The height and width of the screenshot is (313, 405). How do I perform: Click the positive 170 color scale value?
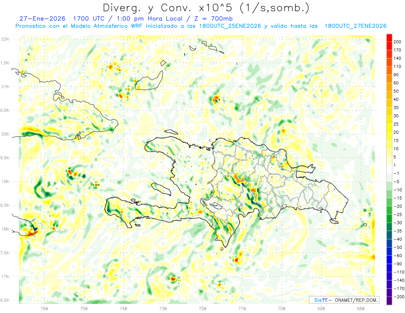397,50
